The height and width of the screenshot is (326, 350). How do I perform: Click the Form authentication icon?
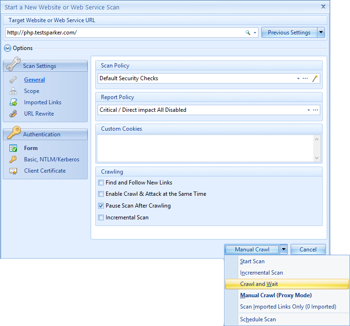(x=13, y=148)
